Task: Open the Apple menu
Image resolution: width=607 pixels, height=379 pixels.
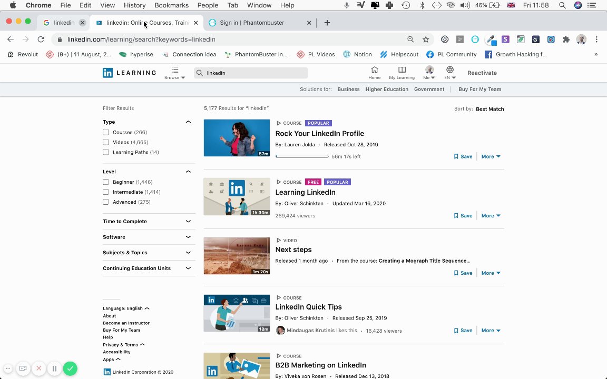Action: [13, 5]
